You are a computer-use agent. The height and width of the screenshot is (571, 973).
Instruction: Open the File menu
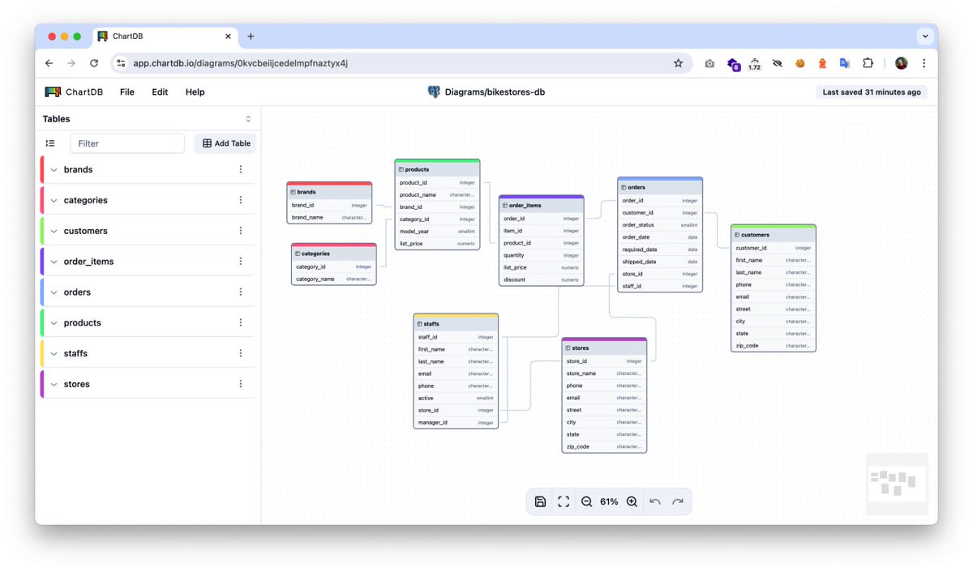[x=127, y=92]
